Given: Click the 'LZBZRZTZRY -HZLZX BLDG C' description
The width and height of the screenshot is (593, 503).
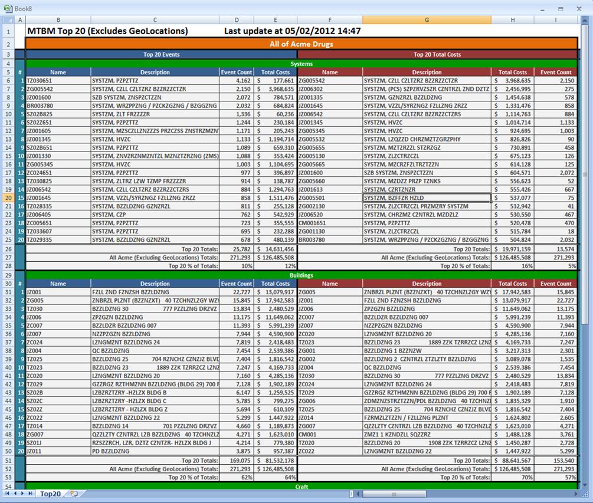Looking at the screenshot, I should tap(155, 401).
